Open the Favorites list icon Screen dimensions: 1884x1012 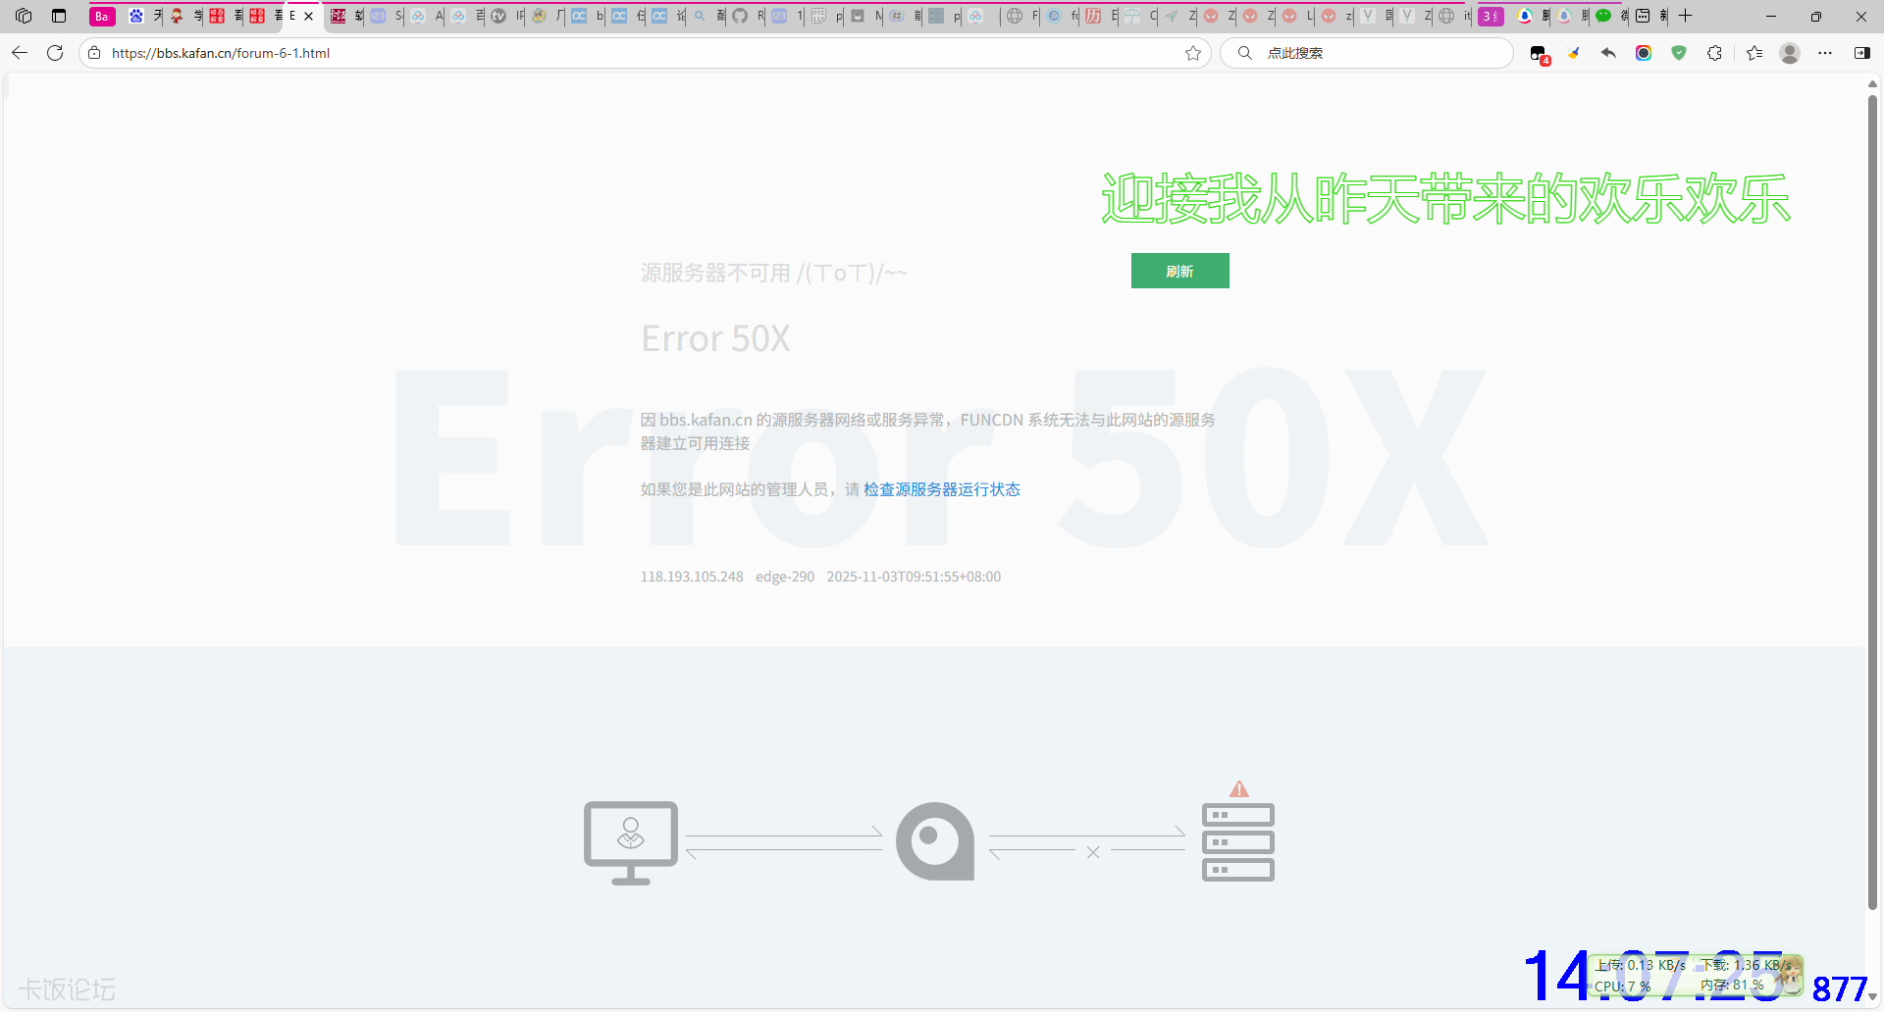[1754, 53]
